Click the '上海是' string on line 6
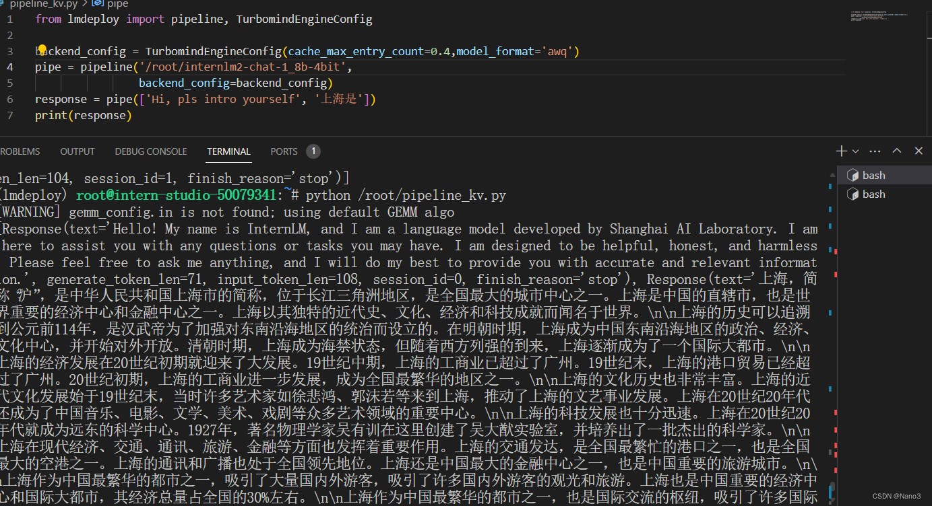932x506 pixels. (340, 99)
